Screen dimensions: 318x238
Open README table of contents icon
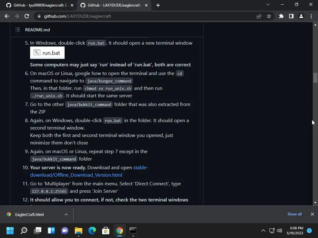click(18, 30)
